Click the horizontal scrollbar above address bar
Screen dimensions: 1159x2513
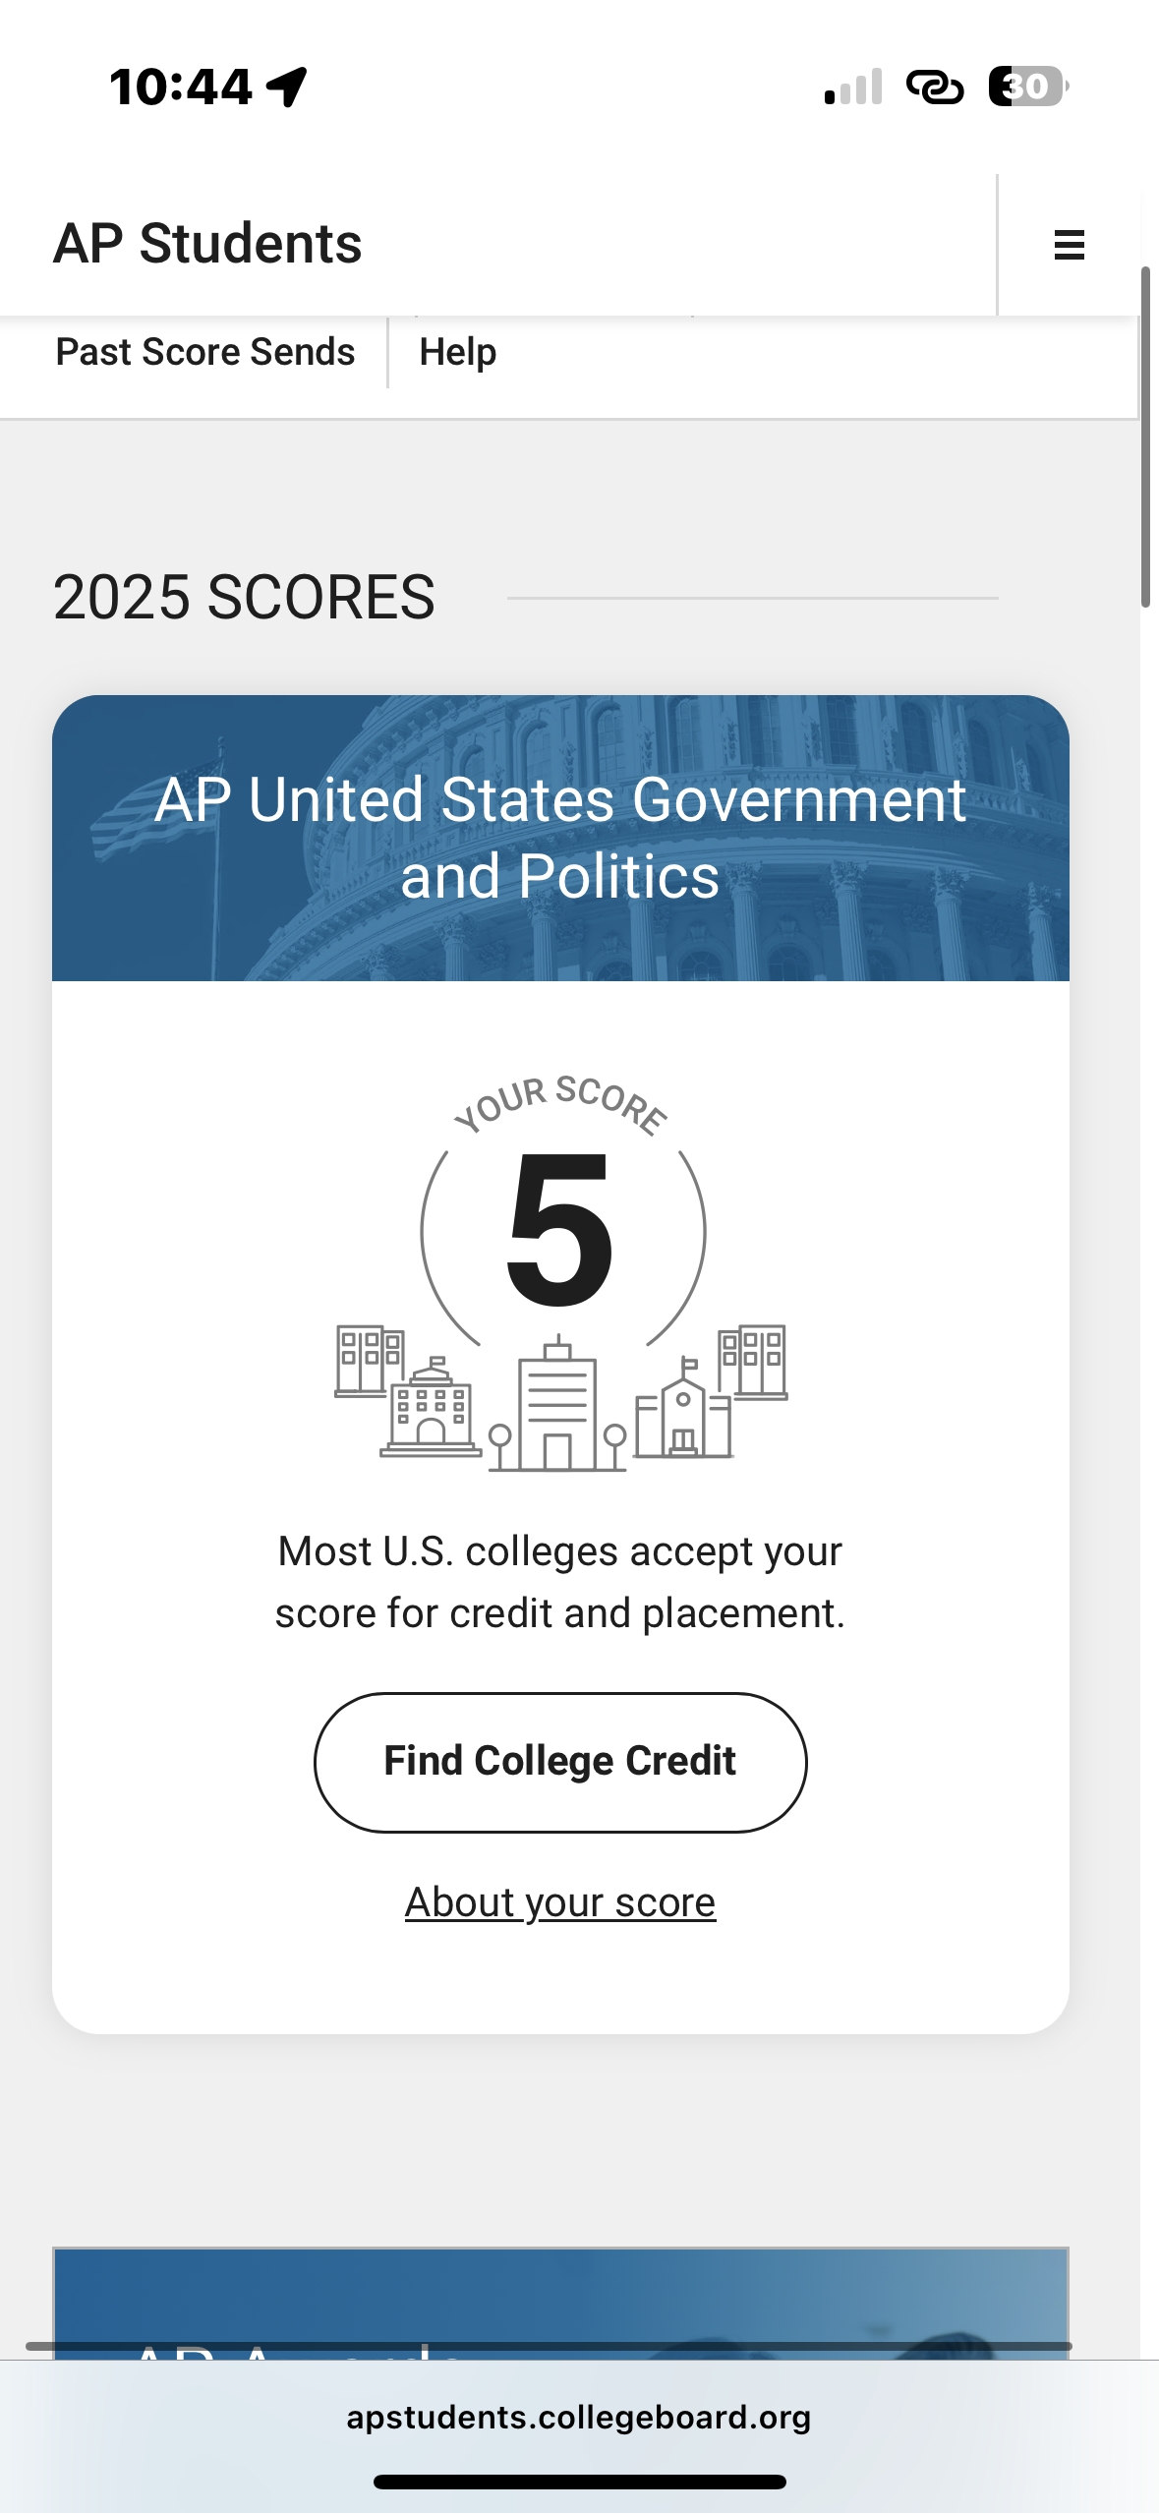[x=549, y=2346]
